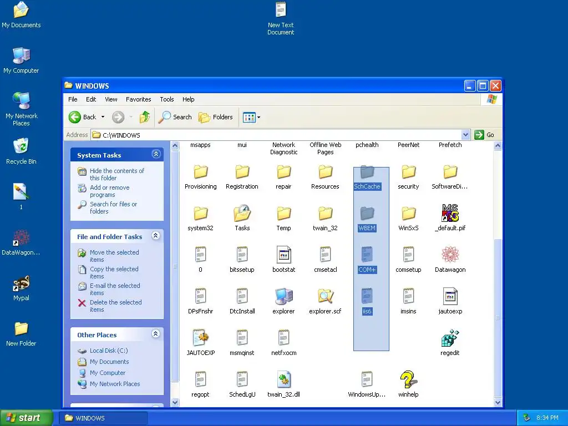Select the jautoexp settings file icon
568x426 pixels.
(x=450, y=296)
